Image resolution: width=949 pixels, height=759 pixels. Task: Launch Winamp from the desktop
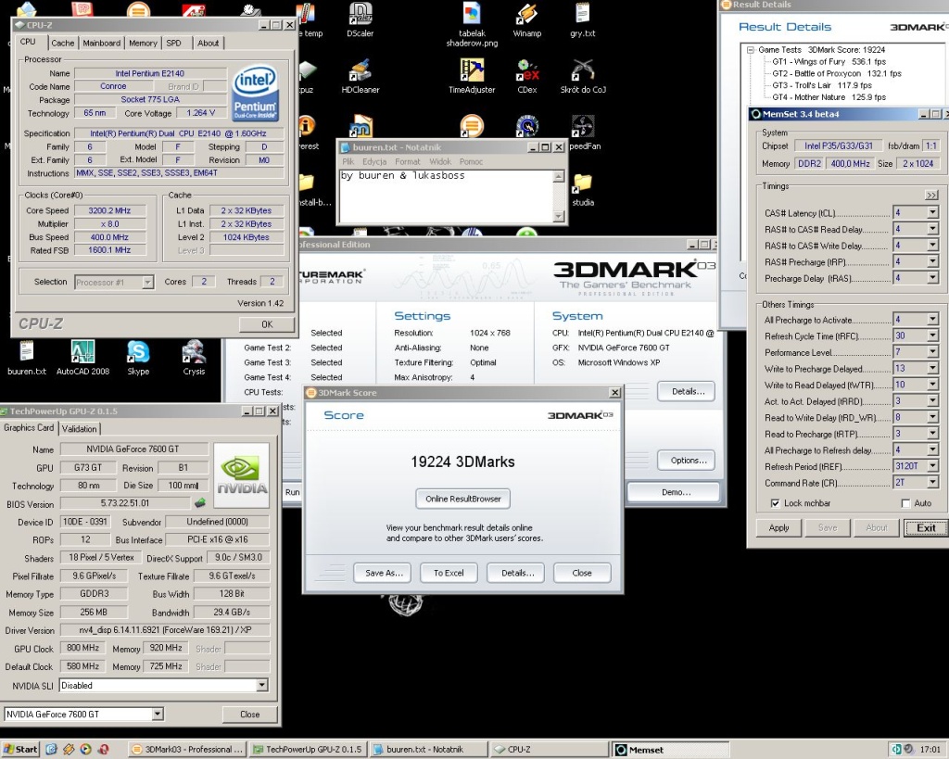526,19
